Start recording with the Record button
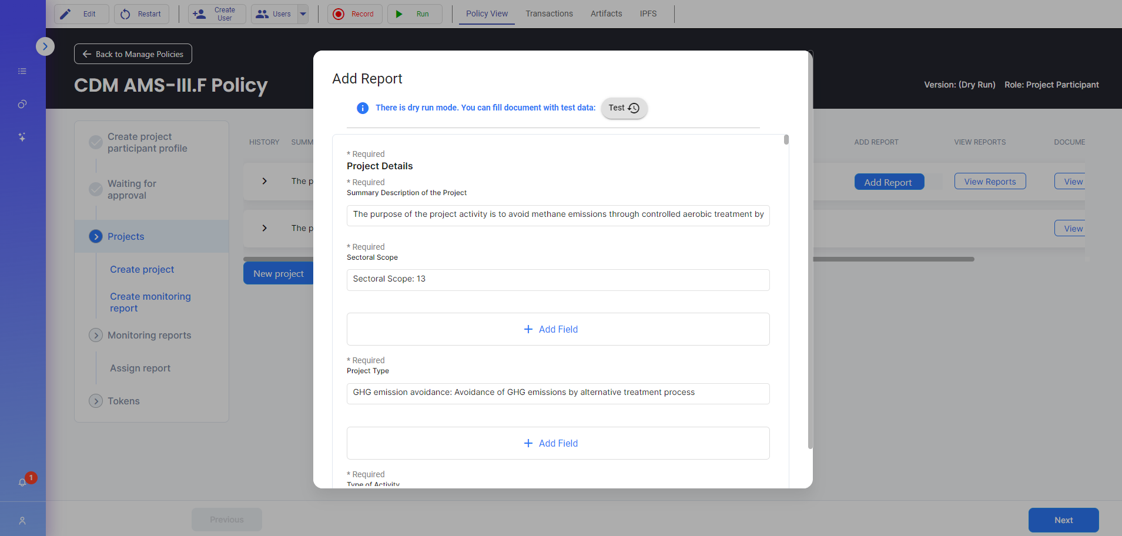The image size is (1122, 536). (x=354, y=14)
